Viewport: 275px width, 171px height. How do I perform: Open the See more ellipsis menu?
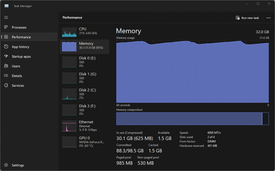tap(268, 18)
